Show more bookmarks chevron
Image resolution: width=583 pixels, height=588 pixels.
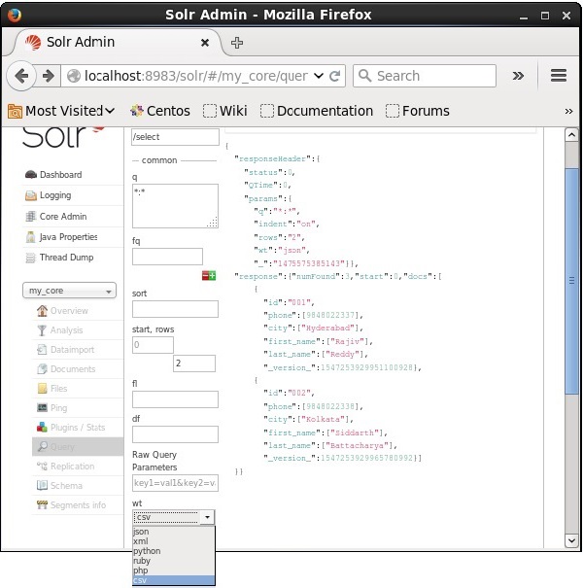click(568, 112)
